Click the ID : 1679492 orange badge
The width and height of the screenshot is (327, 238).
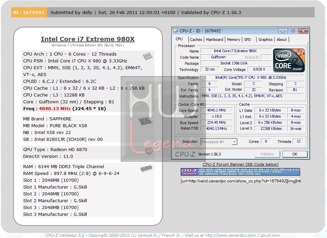coord(29,12)
